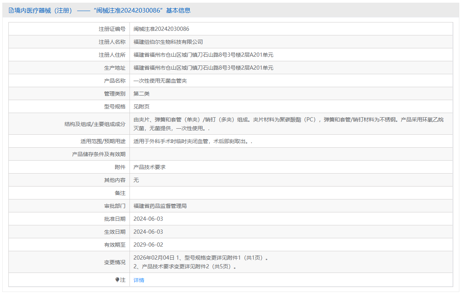The width and height of the screenshot is (462, 295).
Task: Click the structure description starting with 由夹片、弹簧和套管
Action: 289,124
